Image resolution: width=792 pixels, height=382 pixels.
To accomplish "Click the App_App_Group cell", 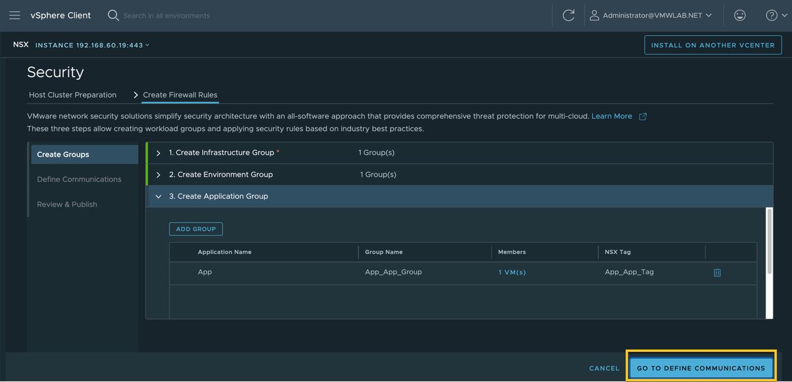I will 393,272.
